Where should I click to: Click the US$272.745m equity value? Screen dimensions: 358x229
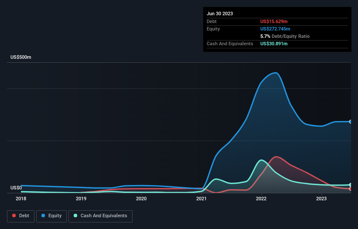tap(275, 29)
